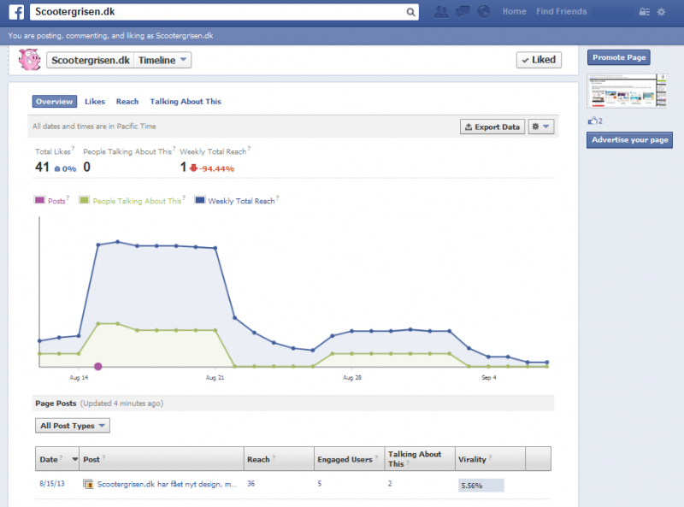
Task: Click the Reach value 36 in the post row
Action: click(251, 483)
